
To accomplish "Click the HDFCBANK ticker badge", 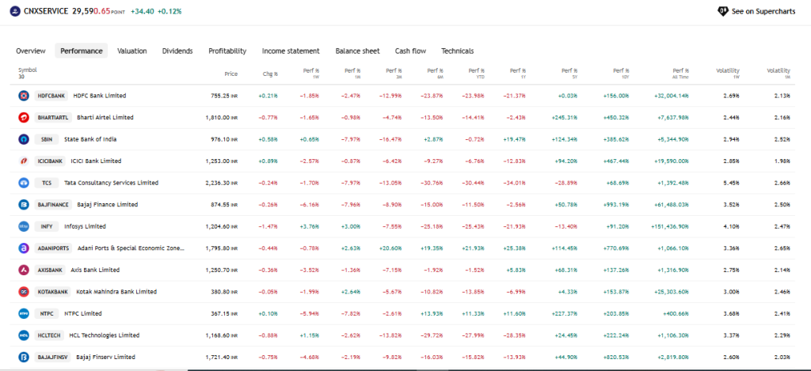I will point(51,96).
